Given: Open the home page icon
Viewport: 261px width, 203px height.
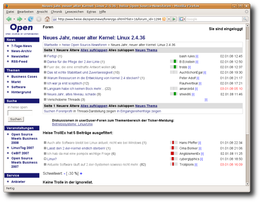Looking at the screenshot, I should [x=47, y=19].
